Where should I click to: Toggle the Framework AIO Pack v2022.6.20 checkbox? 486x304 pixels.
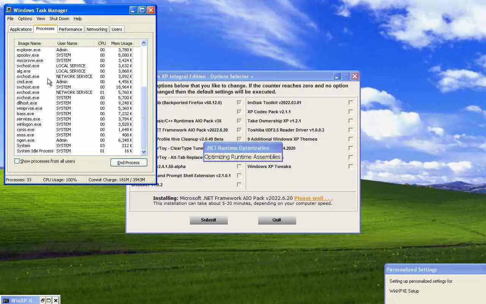coord(239,130)
